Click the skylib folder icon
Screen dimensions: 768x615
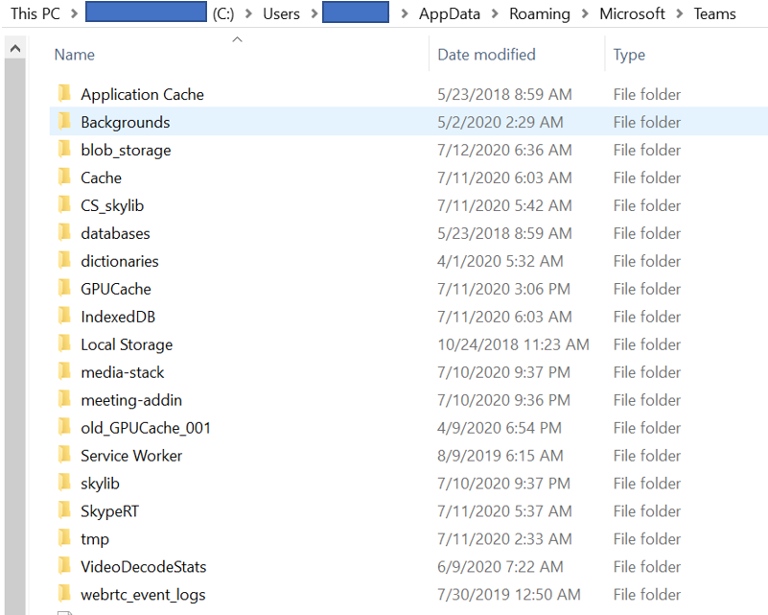coord(64,483)
